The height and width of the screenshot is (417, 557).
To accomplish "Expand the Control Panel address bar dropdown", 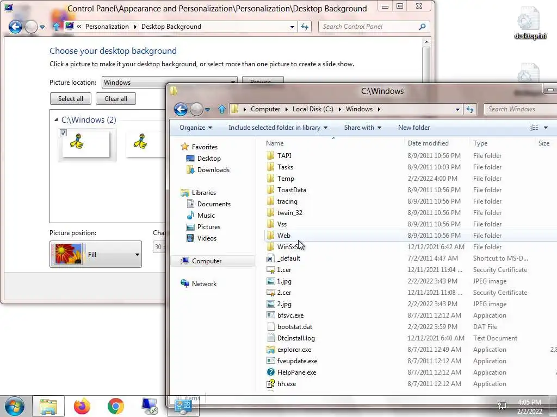I will click(x=292, y=27).
